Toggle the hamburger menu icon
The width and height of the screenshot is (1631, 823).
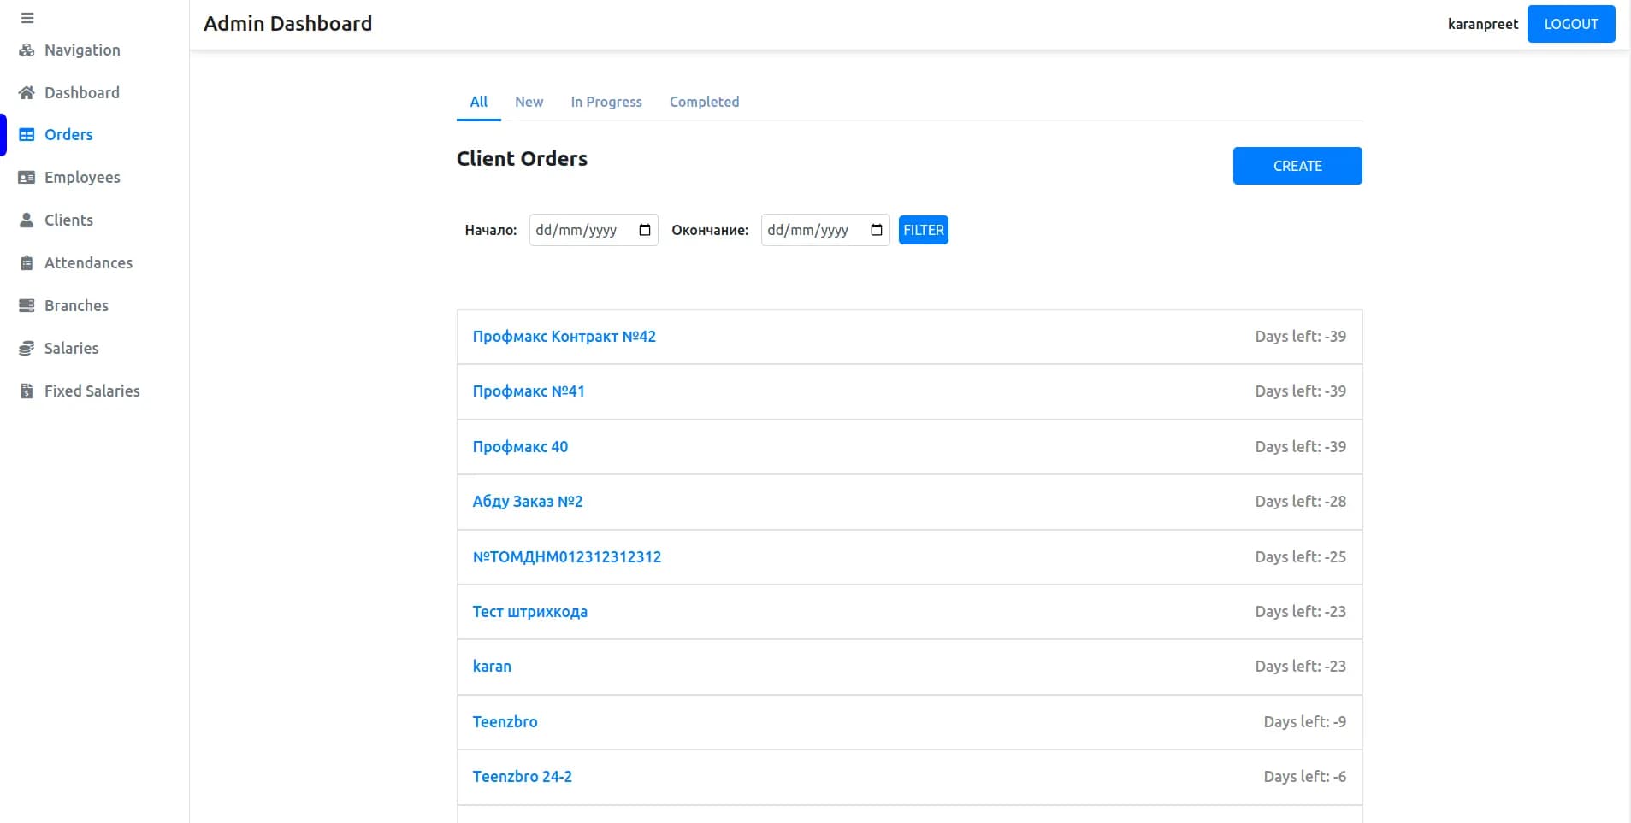click(27, 18)
